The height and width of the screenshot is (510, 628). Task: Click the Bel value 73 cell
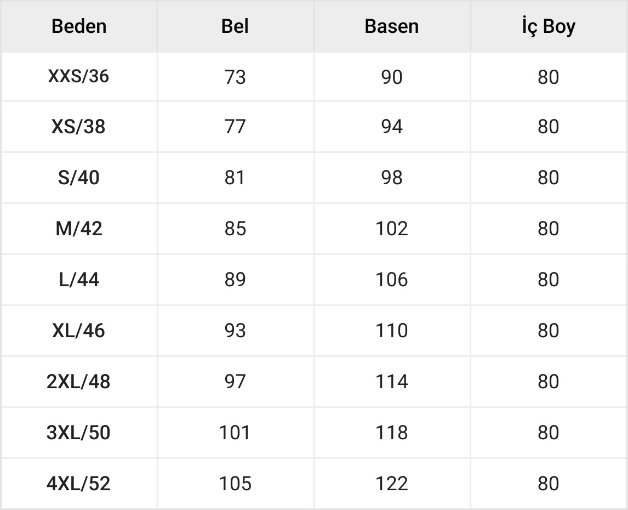[235, 77]
